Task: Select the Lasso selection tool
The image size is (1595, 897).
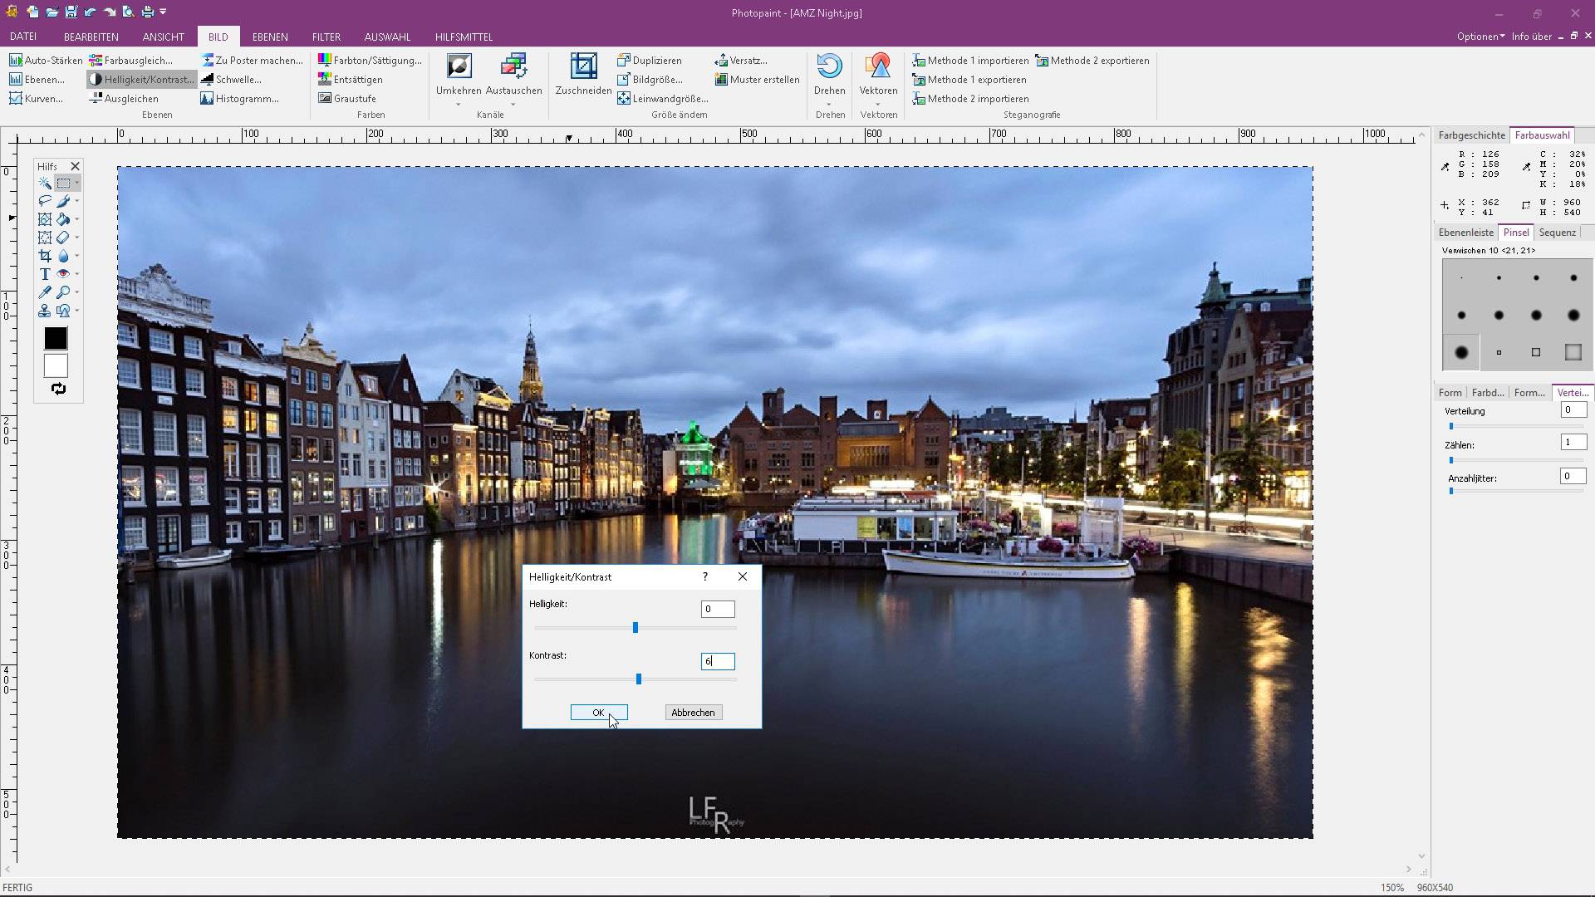Action: (x=45, y=201)
